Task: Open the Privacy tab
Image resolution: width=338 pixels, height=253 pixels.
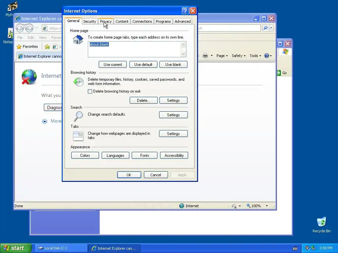Action: pos(106,21)
